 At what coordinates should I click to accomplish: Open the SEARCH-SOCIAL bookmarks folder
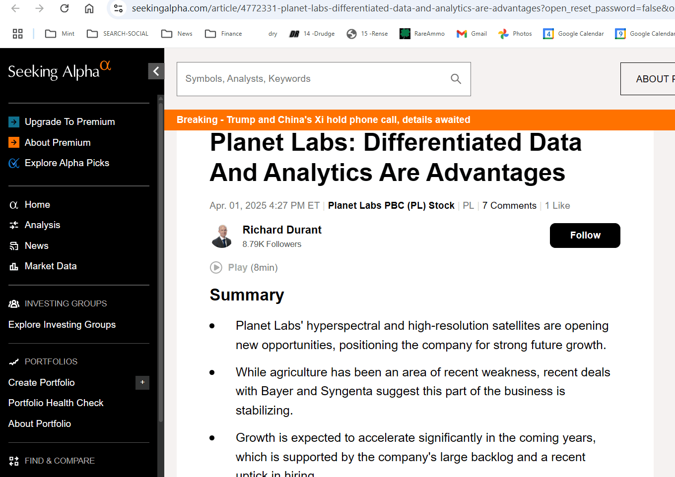point(118,34)
